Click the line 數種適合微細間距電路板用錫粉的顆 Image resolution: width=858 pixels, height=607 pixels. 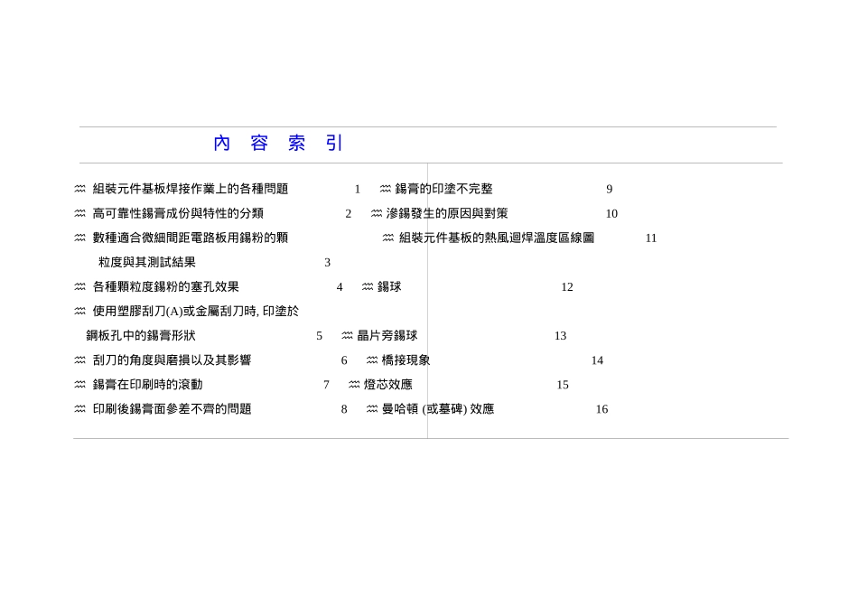click(x=191, y=238)
